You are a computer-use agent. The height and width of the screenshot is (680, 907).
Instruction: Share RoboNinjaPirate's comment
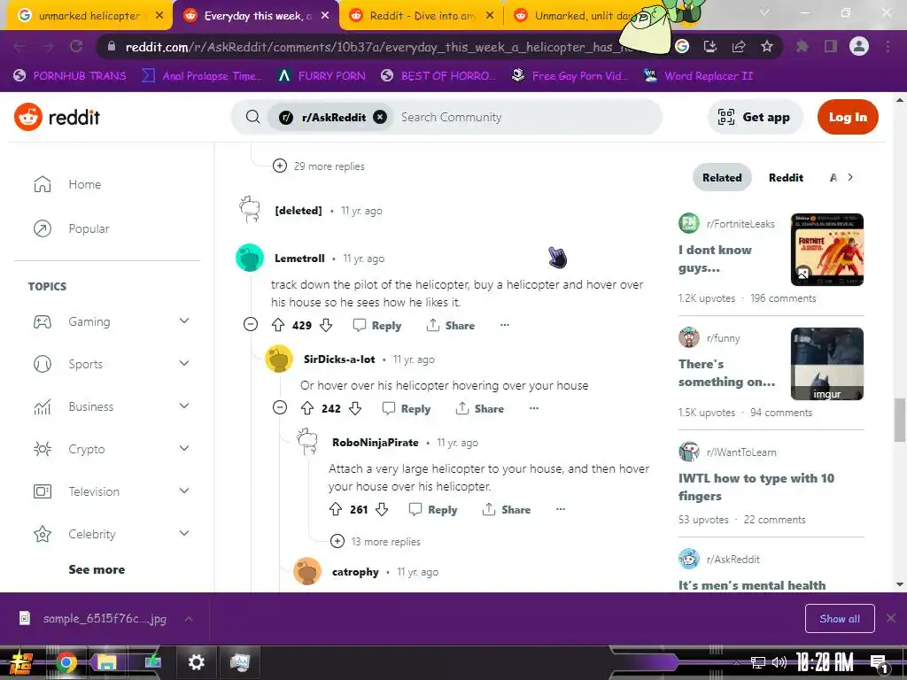(x=507, y=509)
